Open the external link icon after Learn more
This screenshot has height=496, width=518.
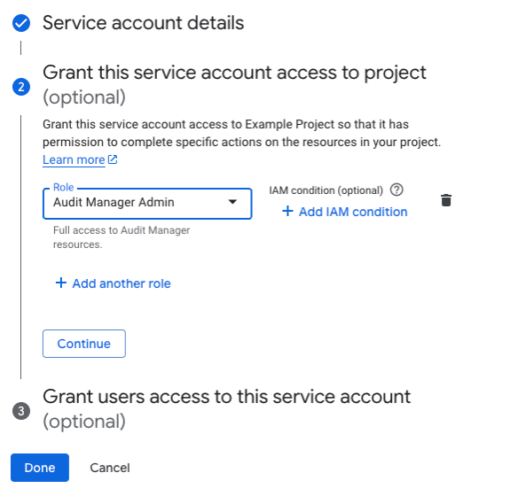[x=113, y=159]
